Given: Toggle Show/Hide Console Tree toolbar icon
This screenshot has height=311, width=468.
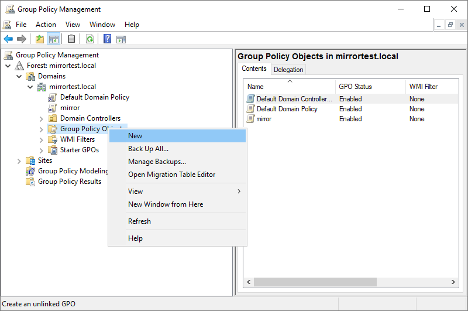Looking at the screenshot, I should coord(54,39).
